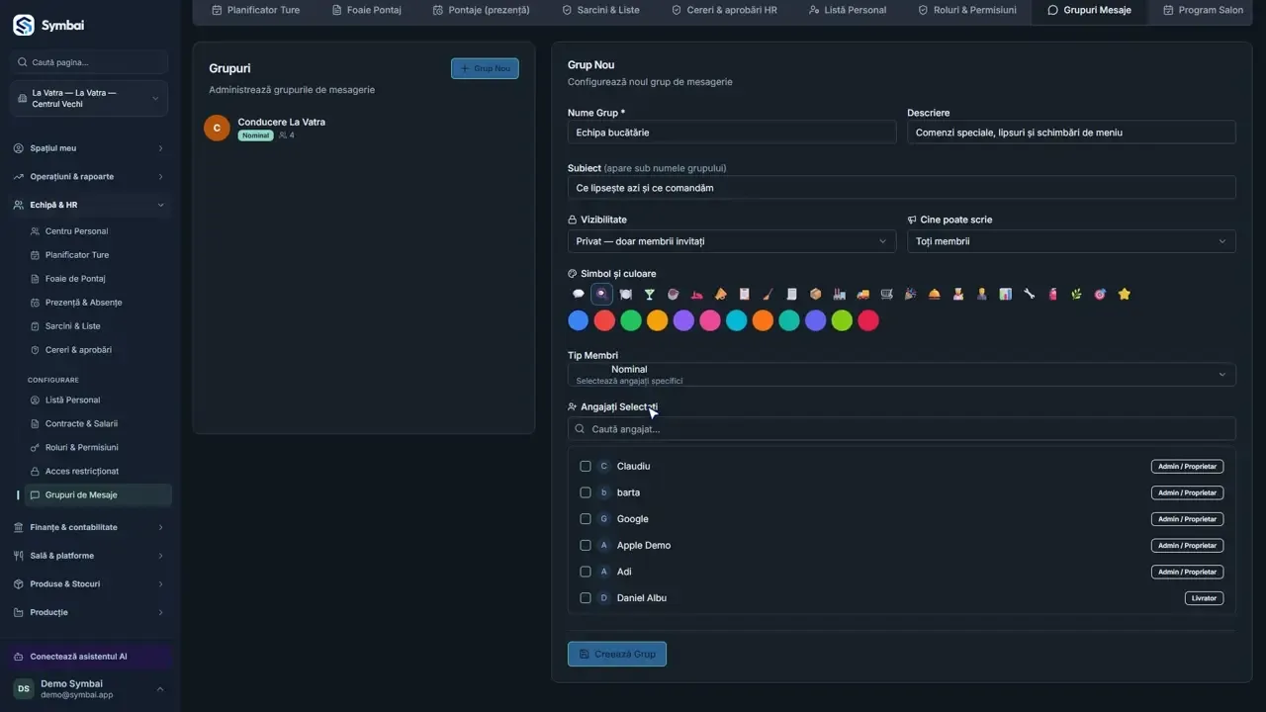Tick the checkbox for barta
Viewport: 1266px width, 712px height.
(586, 492)
